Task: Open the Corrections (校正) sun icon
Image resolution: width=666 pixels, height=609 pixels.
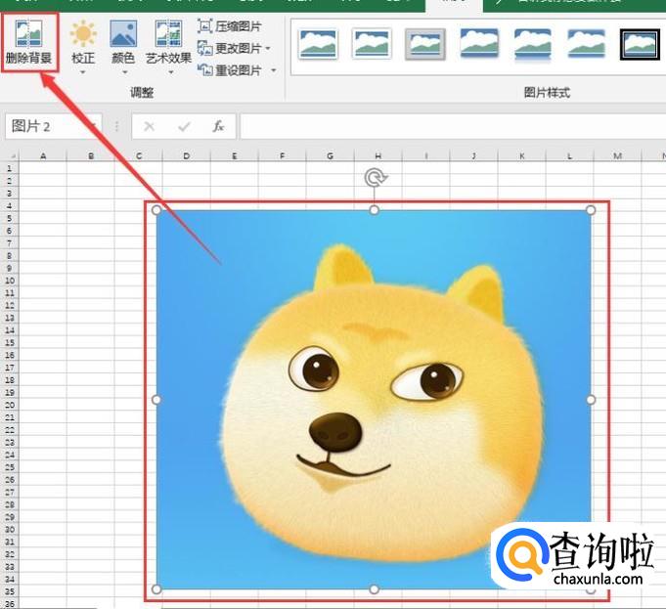Action: [83, 33]
